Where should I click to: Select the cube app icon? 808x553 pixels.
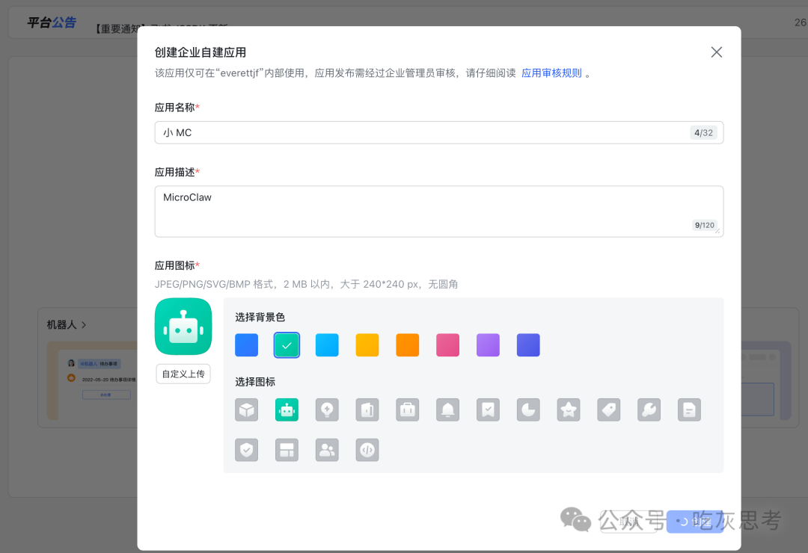(x=246, y=410)
